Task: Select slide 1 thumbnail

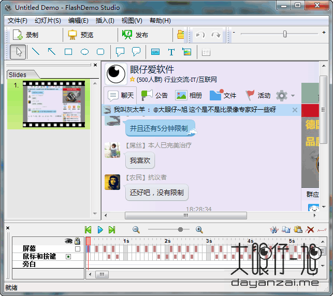Action: (x=54, y=104)
